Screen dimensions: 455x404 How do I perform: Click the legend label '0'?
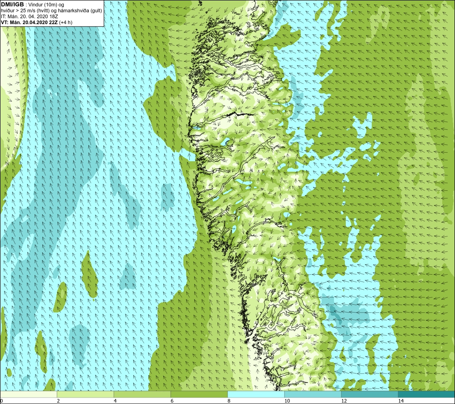tap(1, 401)
